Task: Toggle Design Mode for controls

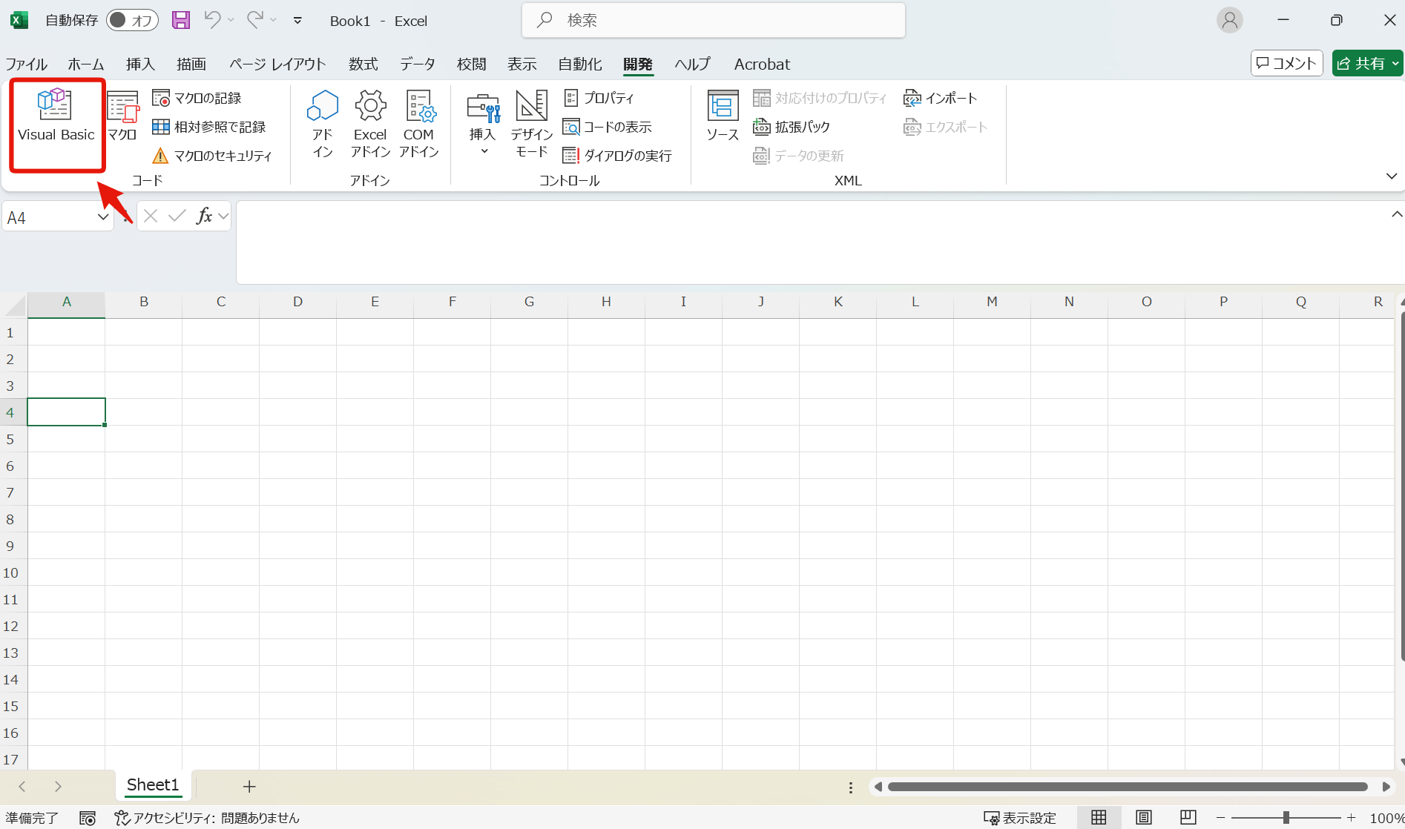Action: (531, 123)
